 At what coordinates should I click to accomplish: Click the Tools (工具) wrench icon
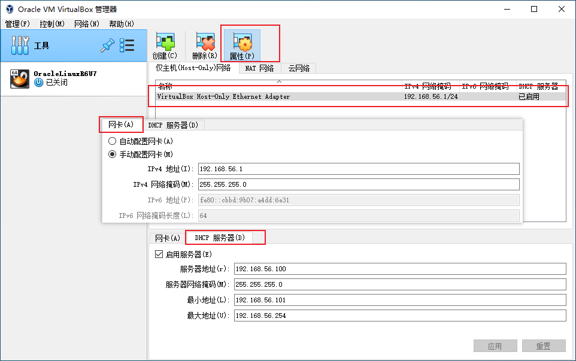pyautogui.click(x=20, y=45)
